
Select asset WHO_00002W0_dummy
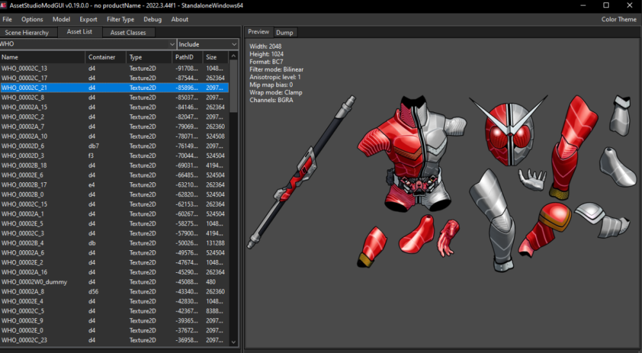114,282
